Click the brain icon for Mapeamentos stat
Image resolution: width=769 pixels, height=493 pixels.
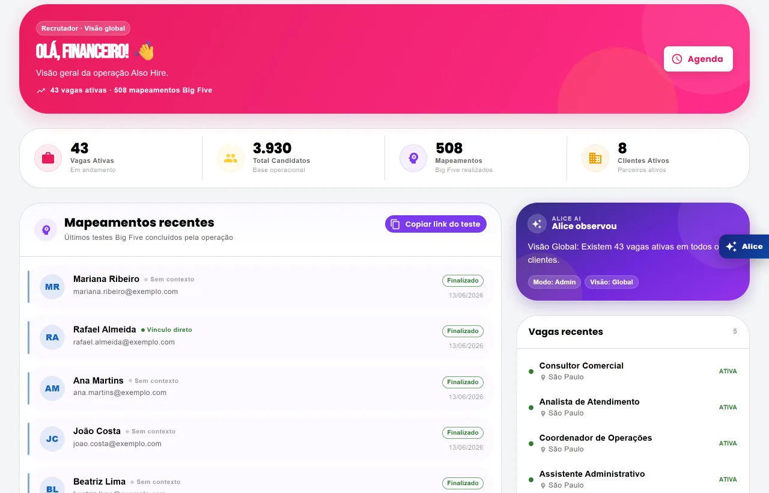[x=413, y=158]
